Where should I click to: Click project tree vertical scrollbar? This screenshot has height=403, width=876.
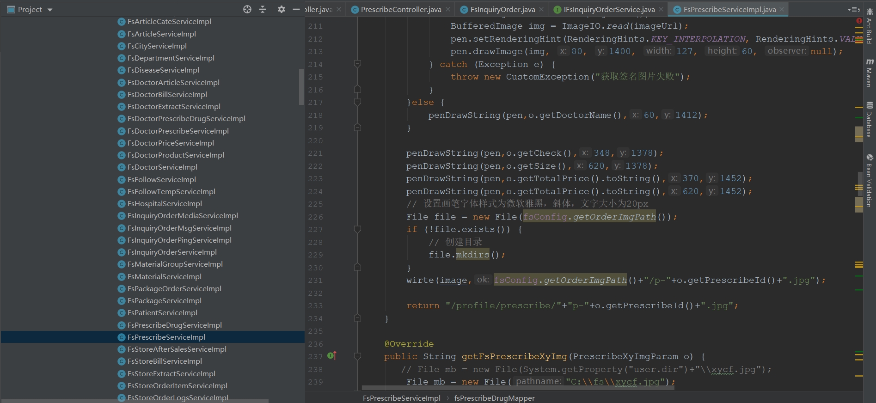pyautogui.click(x=301, y=87)
